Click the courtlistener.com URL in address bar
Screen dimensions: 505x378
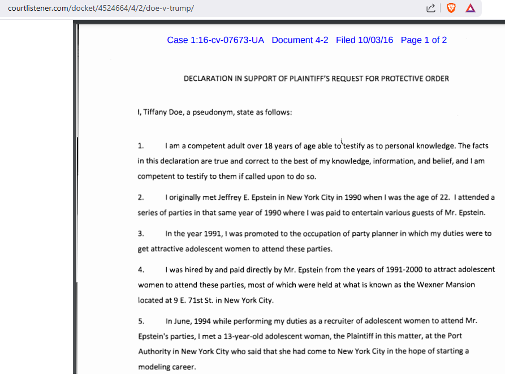(101, 8)
